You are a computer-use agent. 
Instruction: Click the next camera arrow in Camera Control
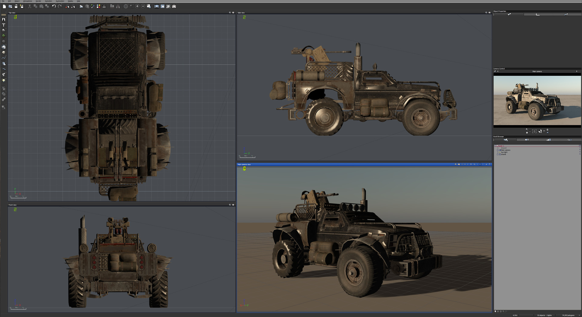pos(577,71)
